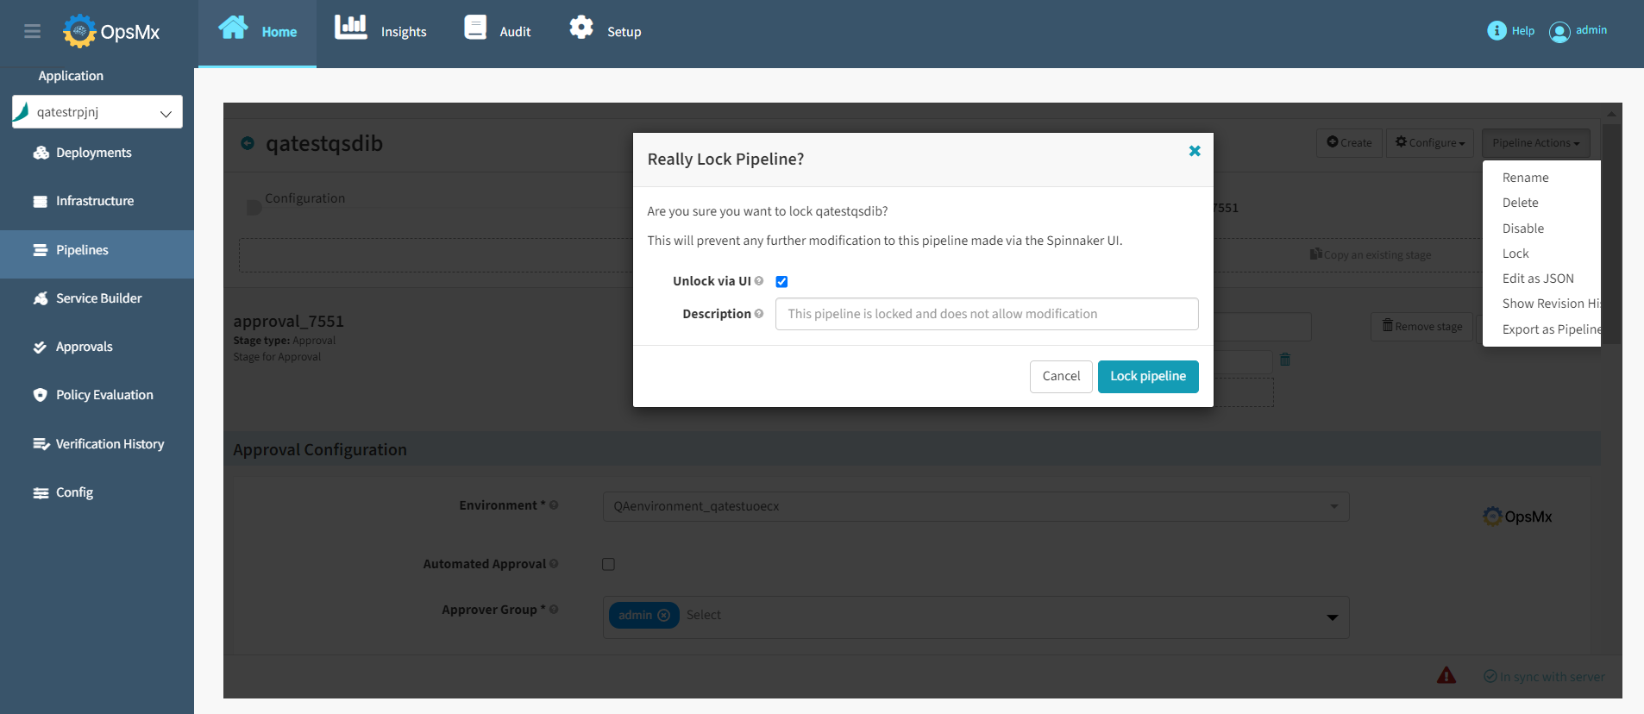Click the Help info icon
This screenshot has height=714, width=1644.
point(1497,31)
